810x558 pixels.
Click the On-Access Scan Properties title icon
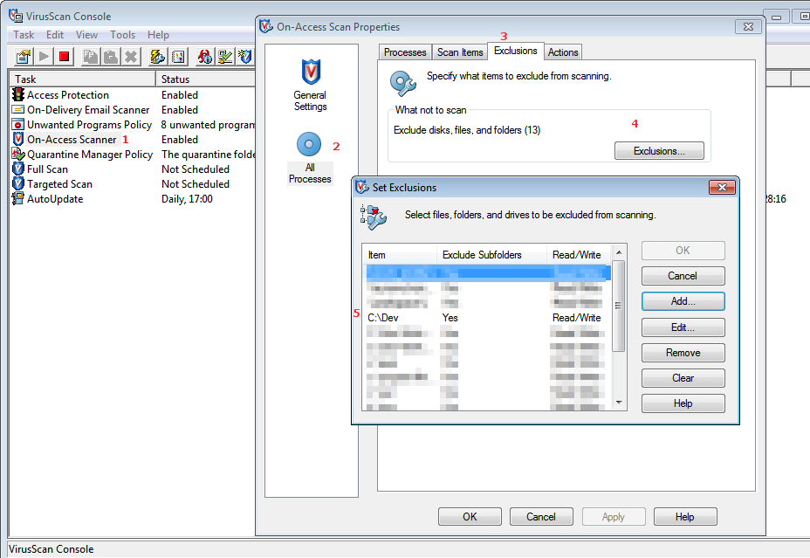pyautogui.click(x=266, y=26)
